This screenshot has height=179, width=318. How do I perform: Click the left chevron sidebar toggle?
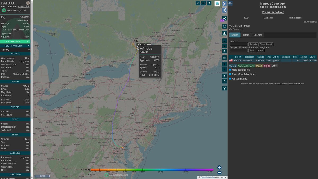pyautogui.click(x=224, y=10)
